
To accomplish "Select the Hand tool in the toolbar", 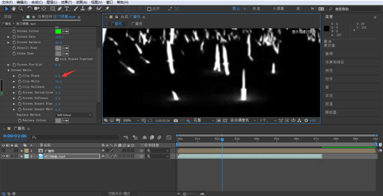I will (x=14, y=8).
